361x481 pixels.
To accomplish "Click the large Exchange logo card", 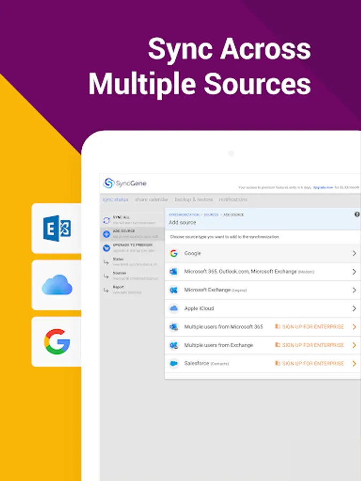I will tap(57, 228).
